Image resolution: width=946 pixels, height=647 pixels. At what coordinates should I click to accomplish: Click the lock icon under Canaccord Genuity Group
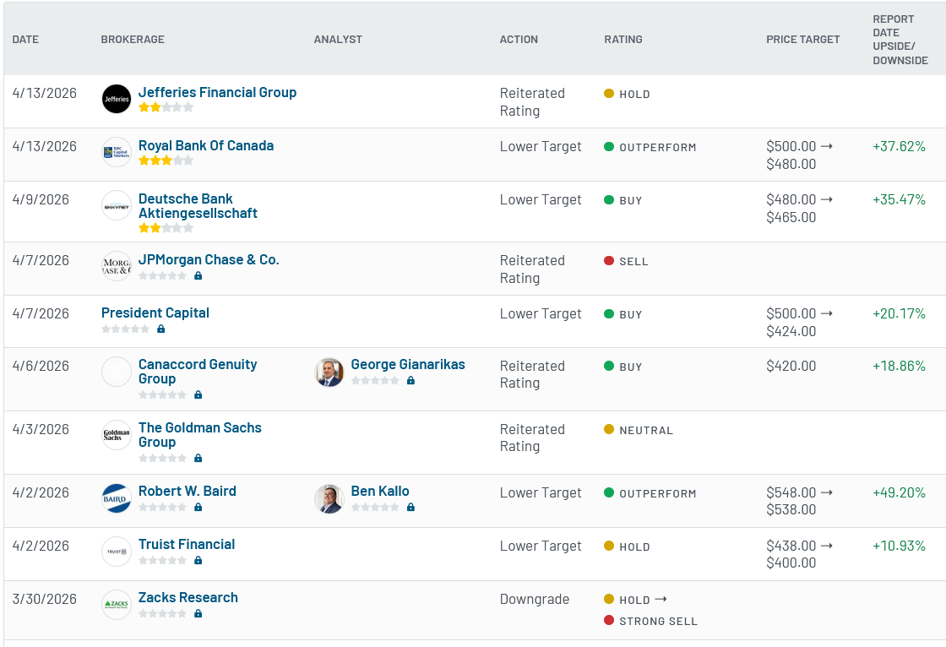pos(198,394)
